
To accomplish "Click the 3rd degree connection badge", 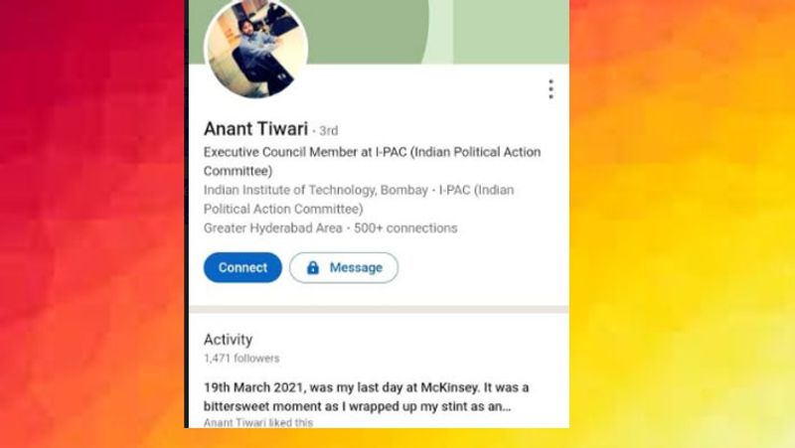I will point(328,131).
